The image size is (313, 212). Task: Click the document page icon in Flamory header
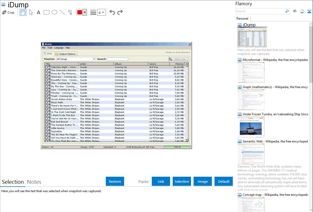(x=302, y=11)
